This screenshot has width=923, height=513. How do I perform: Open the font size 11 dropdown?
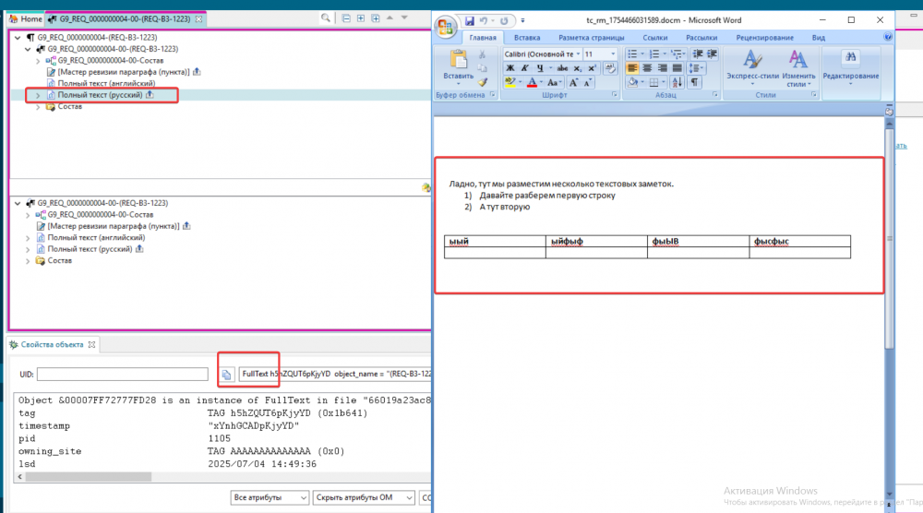(613, 54)
